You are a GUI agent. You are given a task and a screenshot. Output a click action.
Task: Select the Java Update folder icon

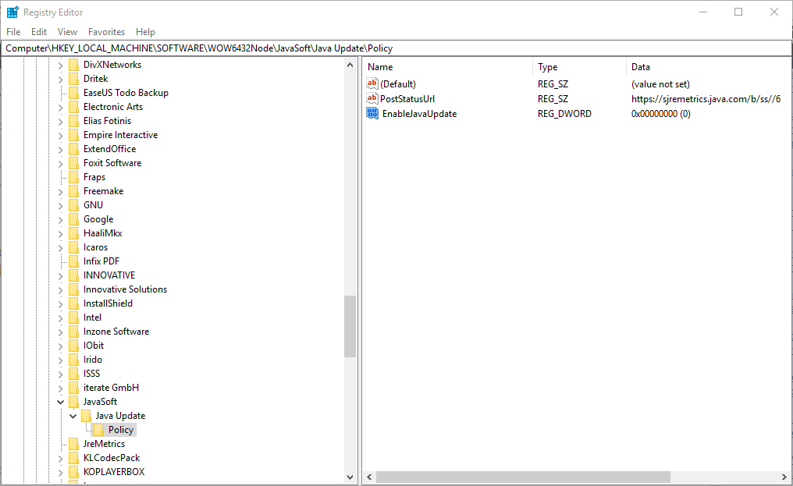[x=87, y=416]
